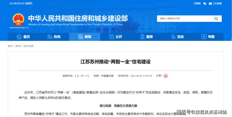
Task: Set font size to 小
Action: pos(87,76)
